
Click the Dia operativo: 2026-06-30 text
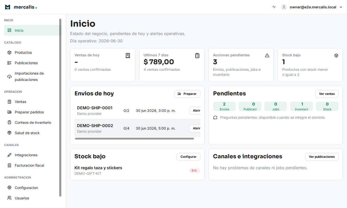coord(96,41)
